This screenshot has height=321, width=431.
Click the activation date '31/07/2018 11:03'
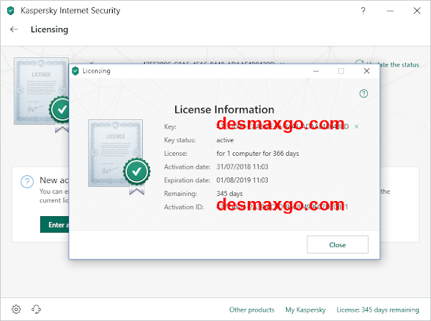[x=242, y=167]
